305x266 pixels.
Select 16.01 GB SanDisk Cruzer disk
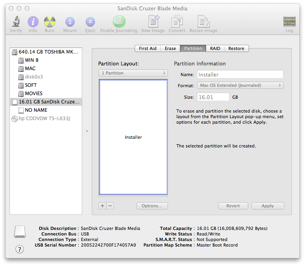tap(46, 102)
